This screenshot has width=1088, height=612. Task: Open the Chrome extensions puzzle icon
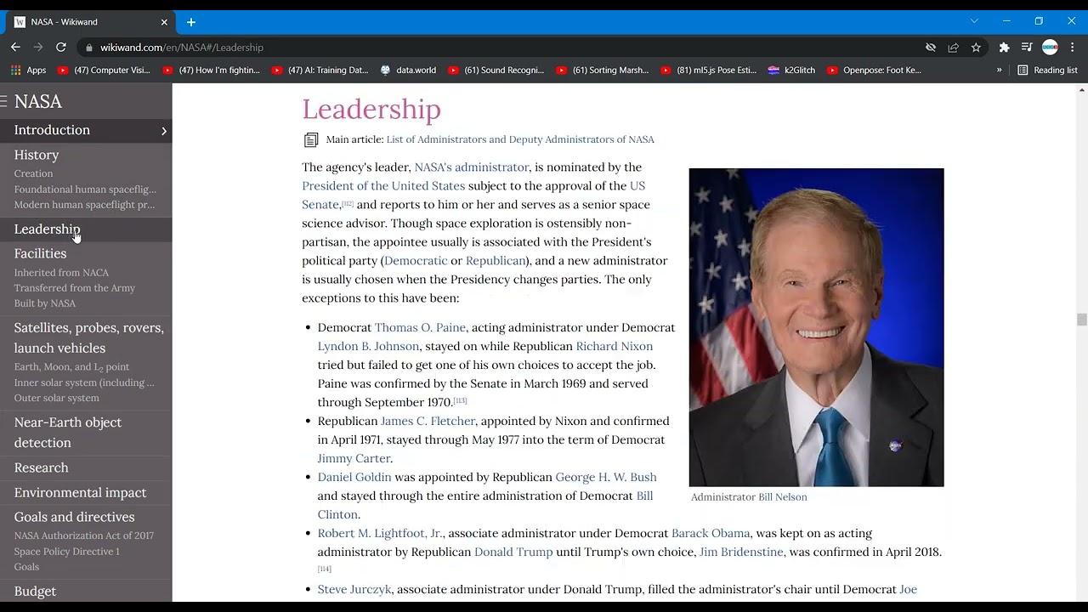click(x=1004, y=48)
